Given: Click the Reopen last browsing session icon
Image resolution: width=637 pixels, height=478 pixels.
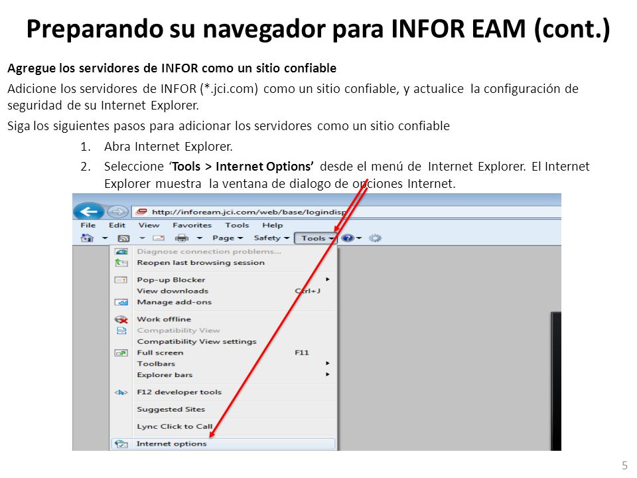Looking at the screenshot, I should [x=121, y=263].
